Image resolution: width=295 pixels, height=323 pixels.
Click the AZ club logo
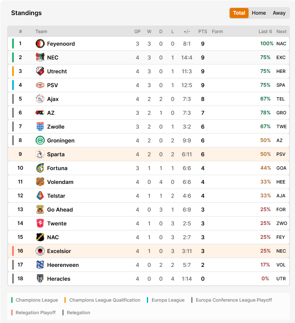[40, 113]
